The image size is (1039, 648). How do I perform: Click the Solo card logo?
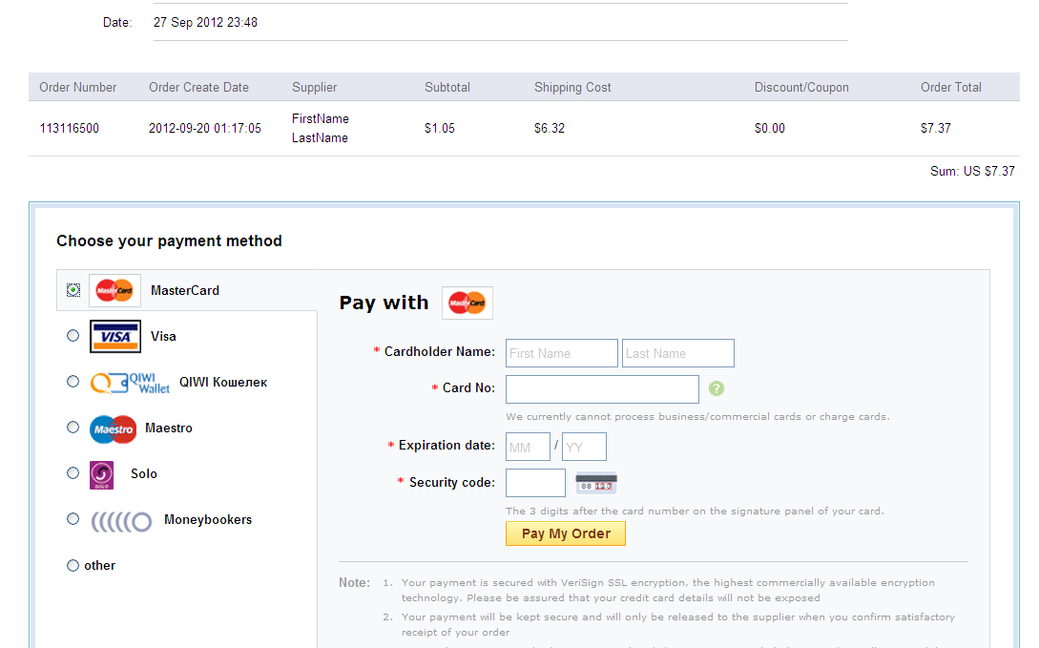[101, 475]
